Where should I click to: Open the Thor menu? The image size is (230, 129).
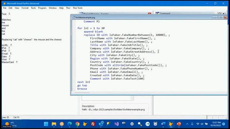coord(68,8)
